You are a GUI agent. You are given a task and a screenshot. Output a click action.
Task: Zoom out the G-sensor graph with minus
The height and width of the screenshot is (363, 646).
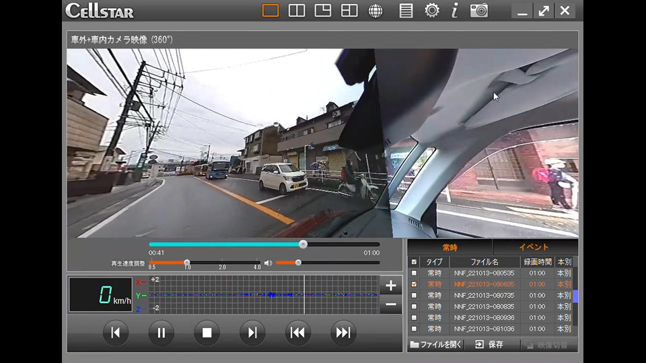[x=390, y=305]
